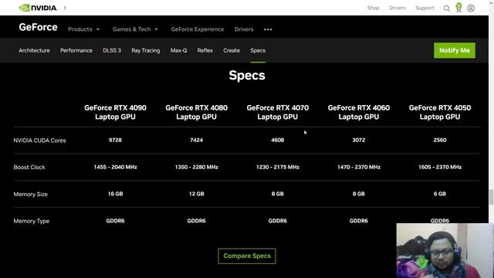The image size is (494, 278).
Task: Click the 6 GB memory size value
Action: [x=440, y=194]
